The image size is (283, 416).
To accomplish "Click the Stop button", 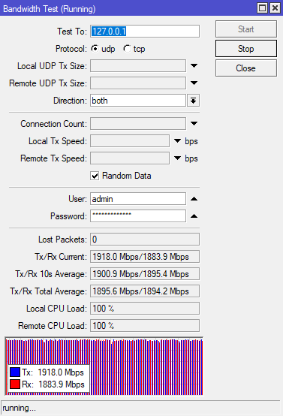I will 246,49.
